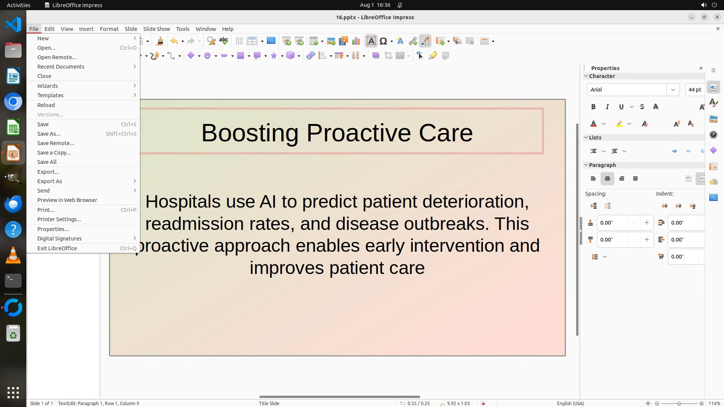Open the Gallery sidebar deck
The image size is (724, 407).
click(x=713, y=119)
